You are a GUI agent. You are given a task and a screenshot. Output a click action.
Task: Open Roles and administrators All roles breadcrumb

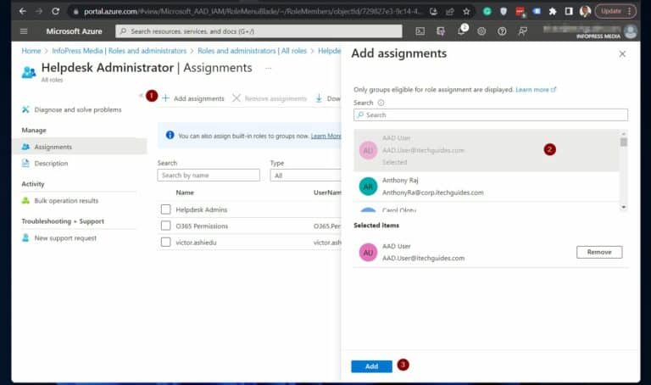[x=252, y=51]
